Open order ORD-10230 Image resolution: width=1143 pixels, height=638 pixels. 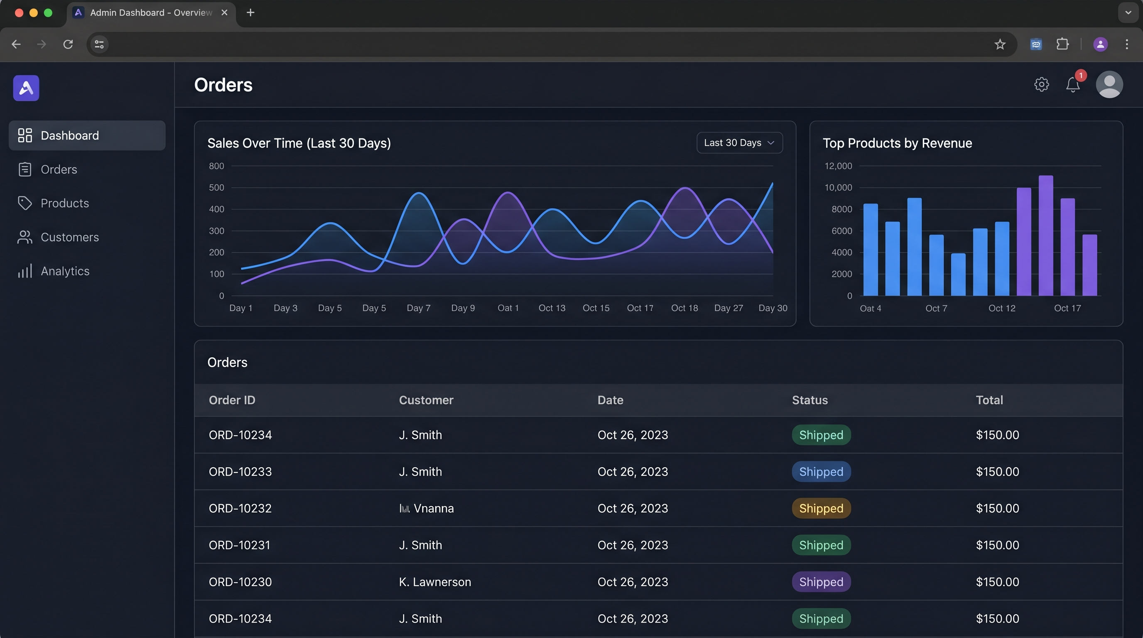(x=240, y=582)
